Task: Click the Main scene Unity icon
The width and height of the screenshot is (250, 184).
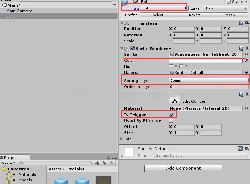Action: 4,5
